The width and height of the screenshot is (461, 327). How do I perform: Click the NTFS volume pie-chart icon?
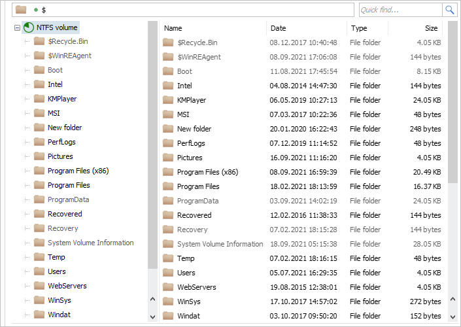[29, 27]
